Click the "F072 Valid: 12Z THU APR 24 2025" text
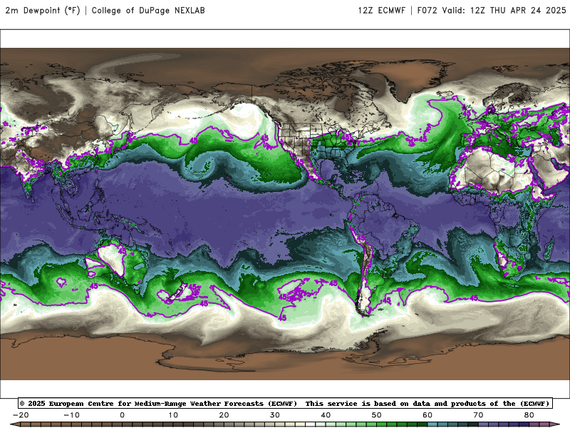 (x=492, y=11)
